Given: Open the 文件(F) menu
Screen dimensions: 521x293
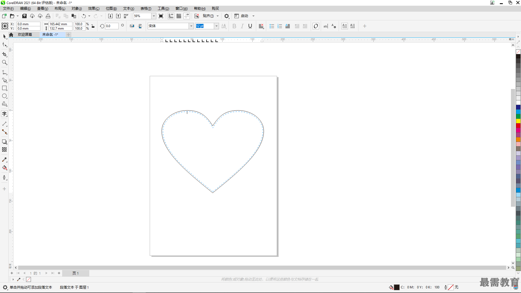Looking at the screenshot, I should pos(8,8).
